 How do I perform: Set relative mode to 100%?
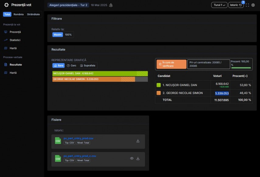68,35
